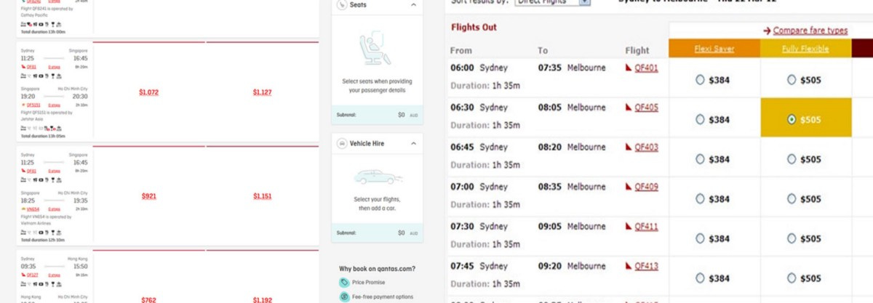Collapse the Seats panel chevron
The width and height of the screenshot is (873, 303).
point(414,4)
